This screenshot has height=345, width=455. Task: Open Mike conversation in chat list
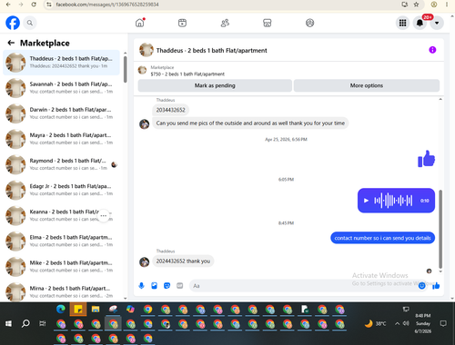click(61, 267)
